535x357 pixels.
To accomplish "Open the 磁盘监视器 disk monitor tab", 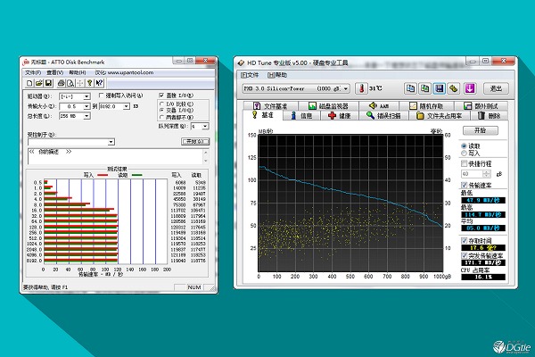I will pyautogui.click(x=328, y=106).
